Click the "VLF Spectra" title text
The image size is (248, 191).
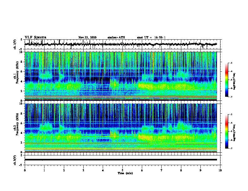pos(35,37)
